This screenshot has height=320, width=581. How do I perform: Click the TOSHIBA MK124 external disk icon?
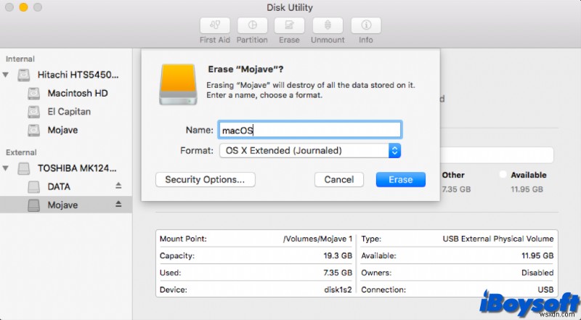(24, 168)
